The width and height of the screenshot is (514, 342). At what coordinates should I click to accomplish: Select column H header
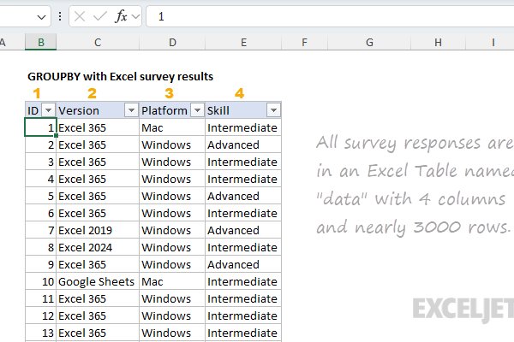(438, 42)
